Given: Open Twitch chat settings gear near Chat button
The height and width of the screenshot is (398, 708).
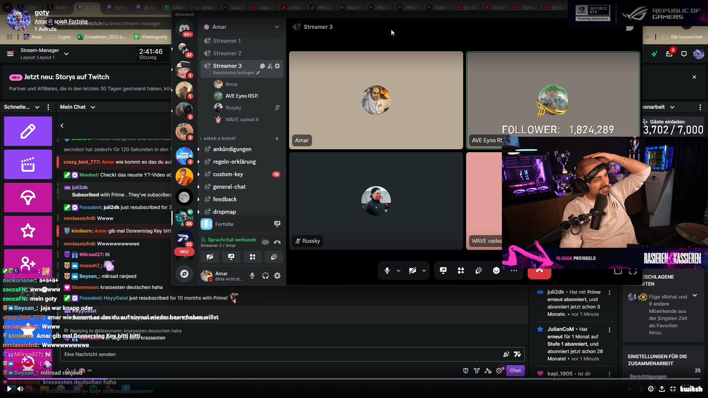Looking at the screenshot, I should [x=499, y=371].
